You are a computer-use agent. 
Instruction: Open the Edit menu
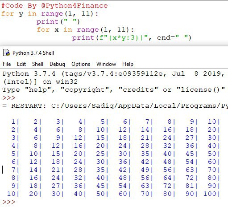[x=21, y=64]
